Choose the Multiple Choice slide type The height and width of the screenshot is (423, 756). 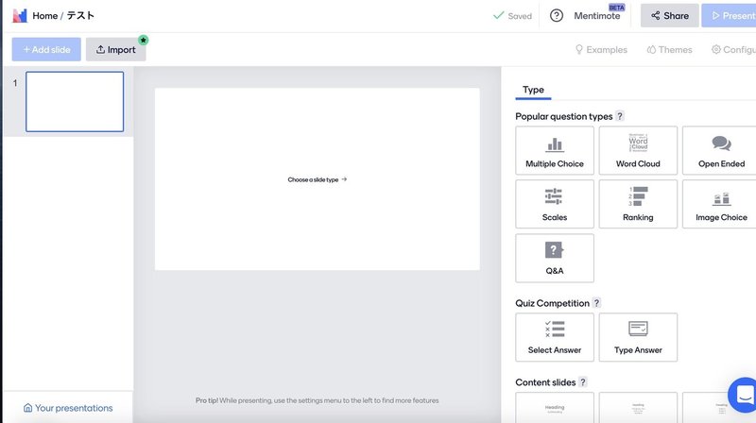pos(555,151)
